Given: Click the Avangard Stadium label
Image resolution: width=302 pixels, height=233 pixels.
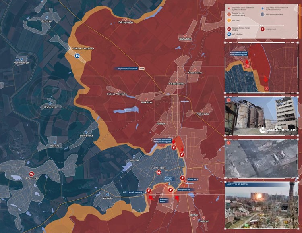Looking at the screenshot, I should (165, 179).
